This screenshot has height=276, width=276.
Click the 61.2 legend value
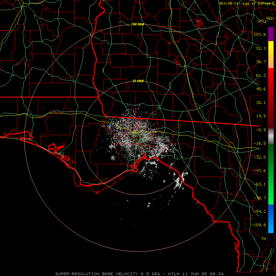(261, 75)
